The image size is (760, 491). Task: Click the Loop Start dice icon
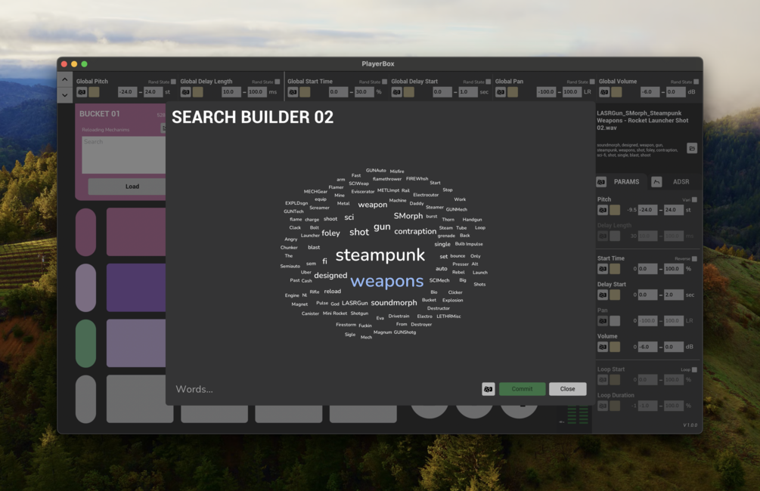603,380
